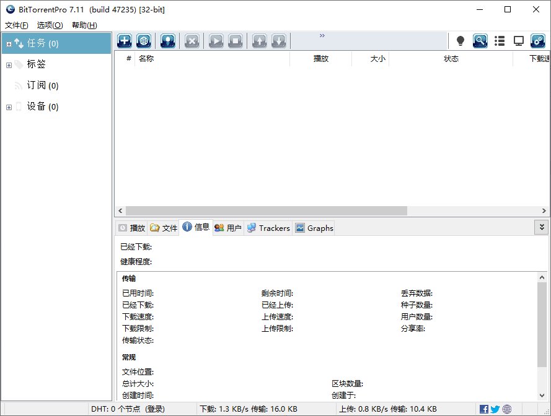
Task: Click the light bulb icon in toolbar
Action: coord(461,41)
